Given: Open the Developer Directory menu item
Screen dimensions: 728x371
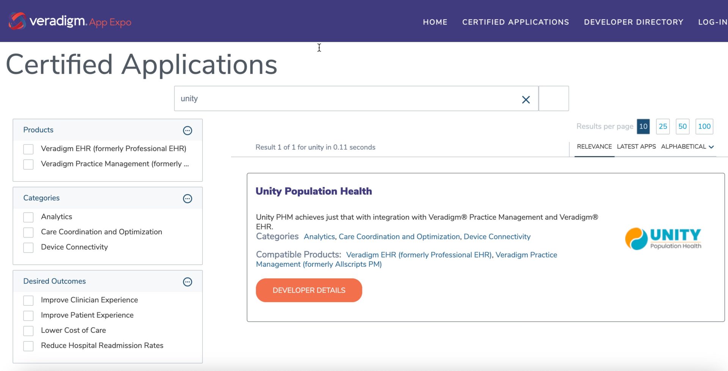Looking at the screenshot, I should click(634, 22).
